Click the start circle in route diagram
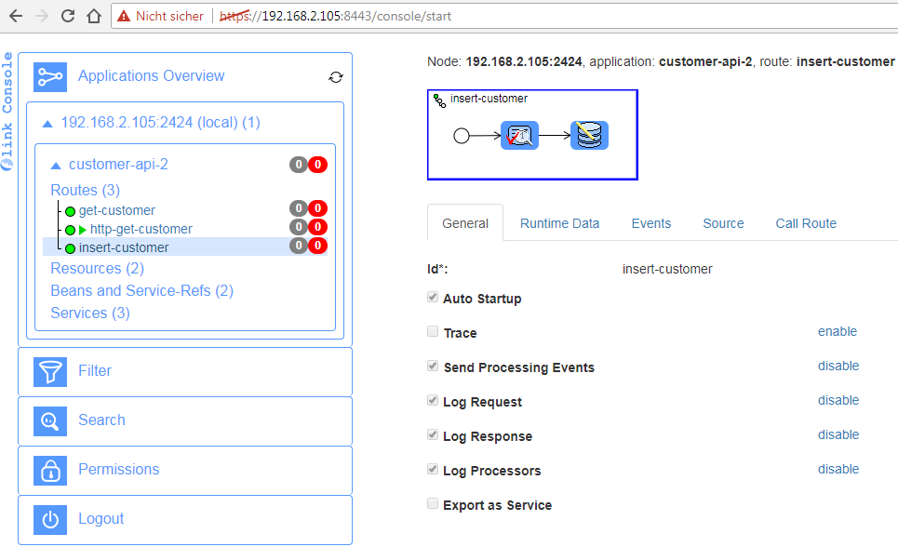The width and height of the screenshot is (898, 547). click(462, 136)
